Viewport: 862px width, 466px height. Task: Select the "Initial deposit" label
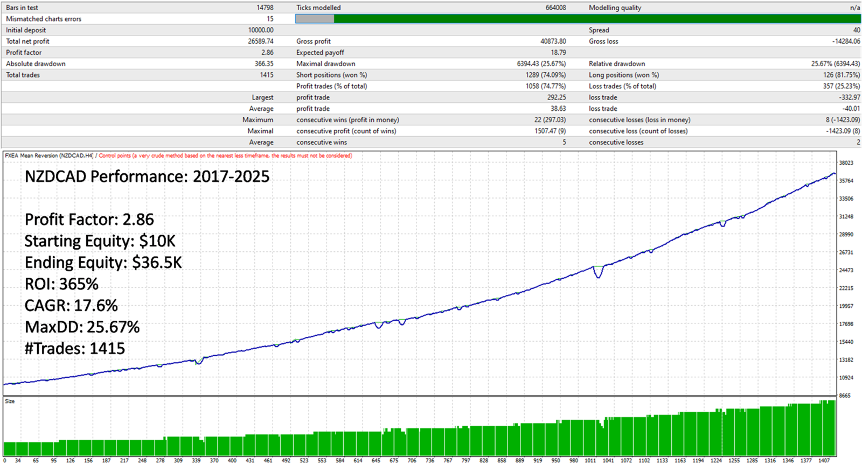pos(26,30)
